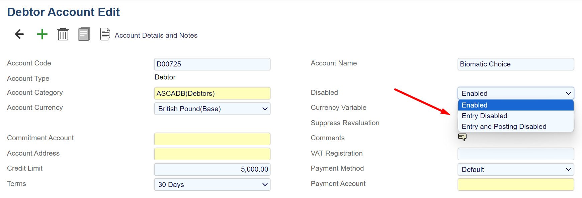Expand the Payment Method dropdown
582x198 pixels.
pyautogui.click(x=515, y=170)
